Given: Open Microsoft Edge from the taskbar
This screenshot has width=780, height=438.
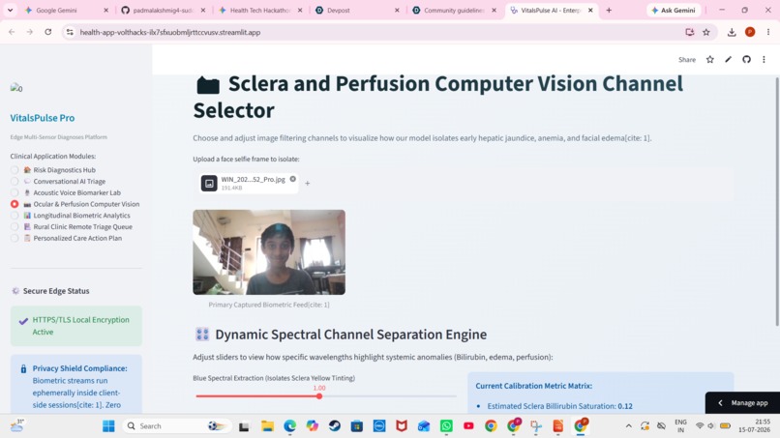Looking at the screenshot, I should (290, 426).
